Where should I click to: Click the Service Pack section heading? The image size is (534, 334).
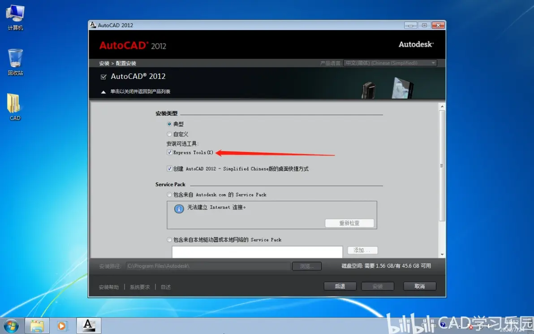(x=170, y=184)
